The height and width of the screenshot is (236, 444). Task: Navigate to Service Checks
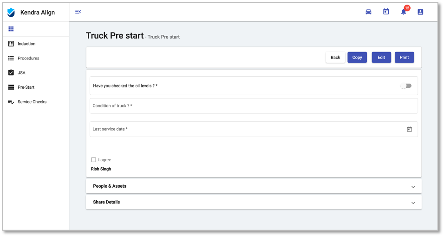[x=32, y=102]
